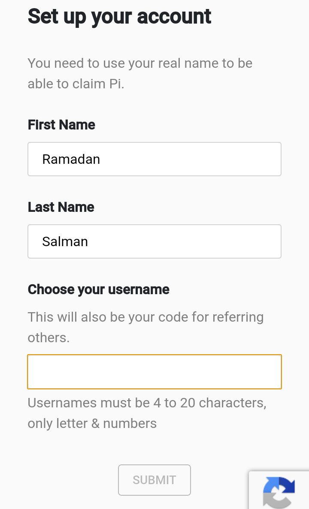Click the 'Set up your account' heading

[120, 16]
